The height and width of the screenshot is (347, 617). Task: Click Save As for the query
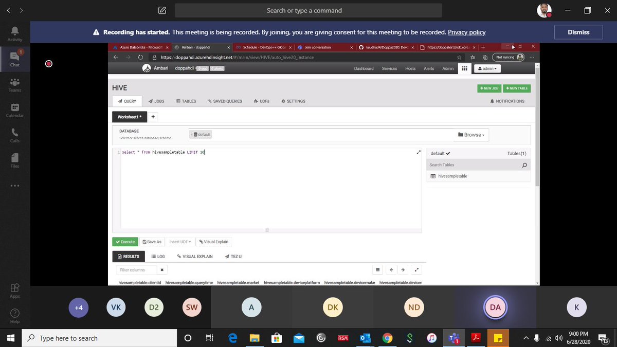(x=152, y=242)
